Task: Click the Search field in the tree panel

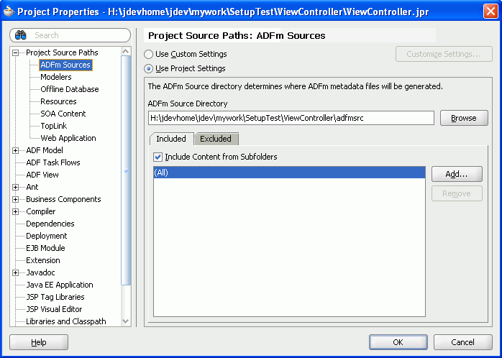Action: pyautogui.click(x=70, y=35)
